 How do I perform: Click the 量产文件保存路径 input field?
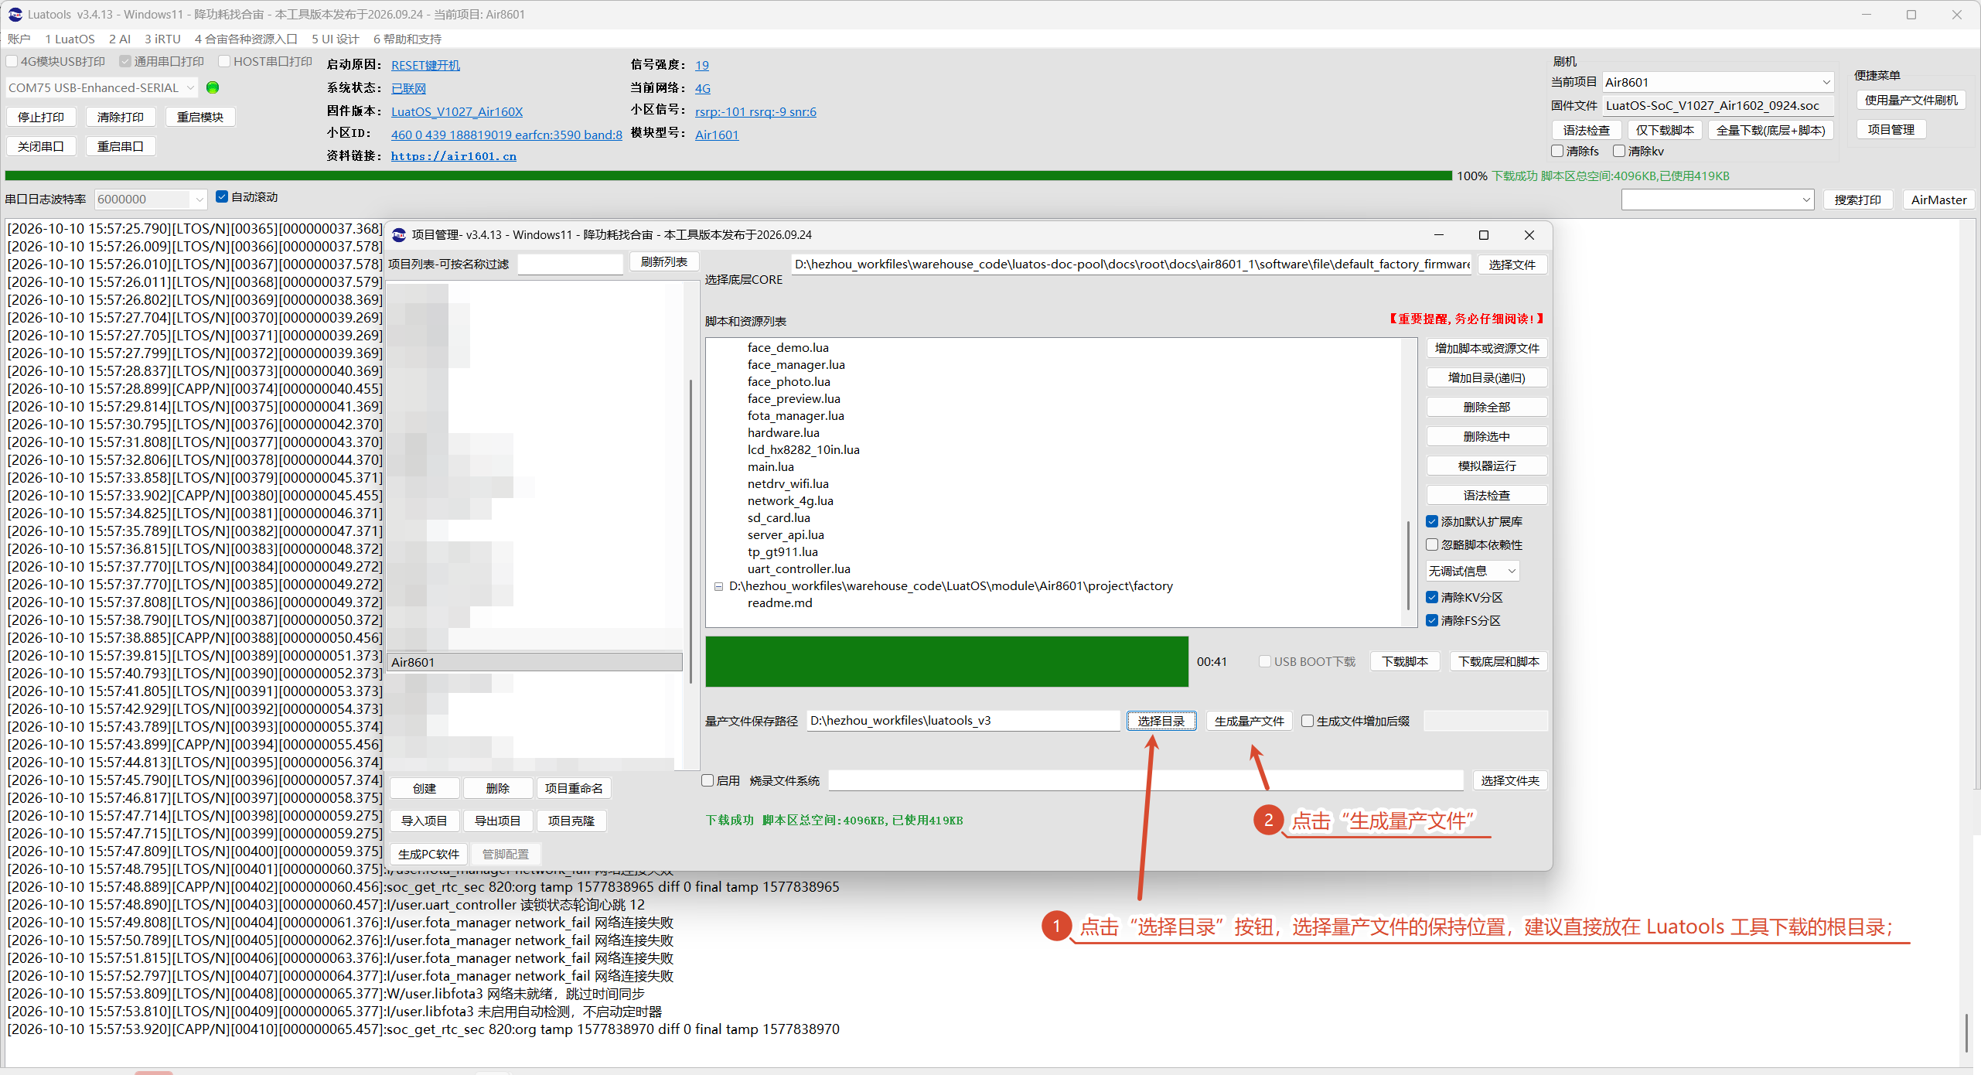click(963, 721)
